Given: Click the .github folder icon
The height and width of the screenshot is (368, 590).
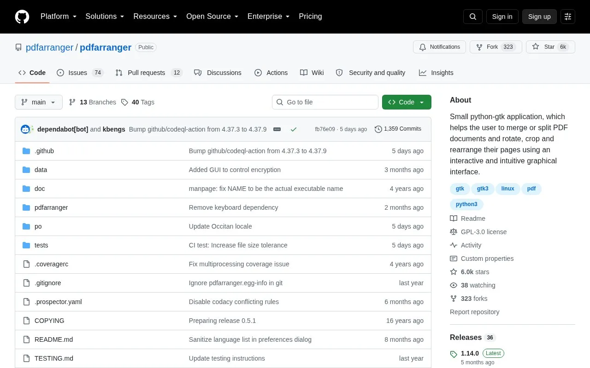Looking at the screenshot, I should coord(26,151).
